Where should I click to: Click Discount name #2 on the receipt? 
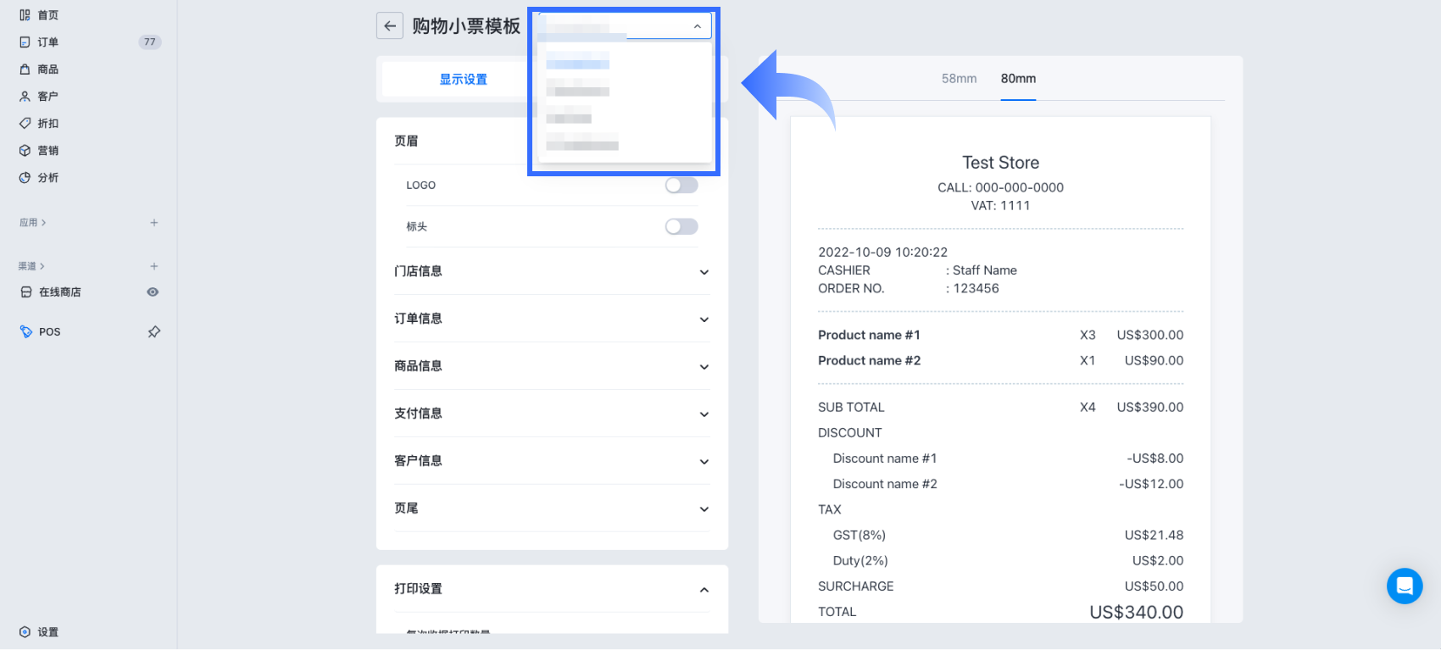coord(885,484)
